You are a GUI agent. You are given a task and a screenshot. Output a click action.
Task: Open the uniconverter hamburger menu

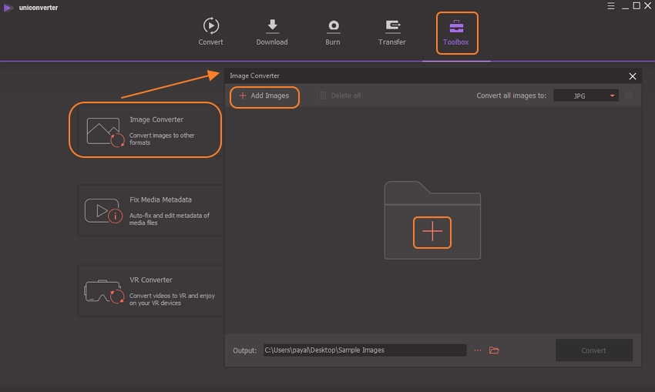(x=612, y=6)
